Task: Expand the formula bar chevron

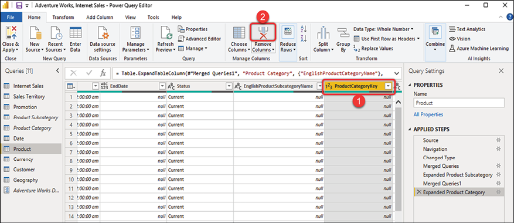Action: pos(397,73)
